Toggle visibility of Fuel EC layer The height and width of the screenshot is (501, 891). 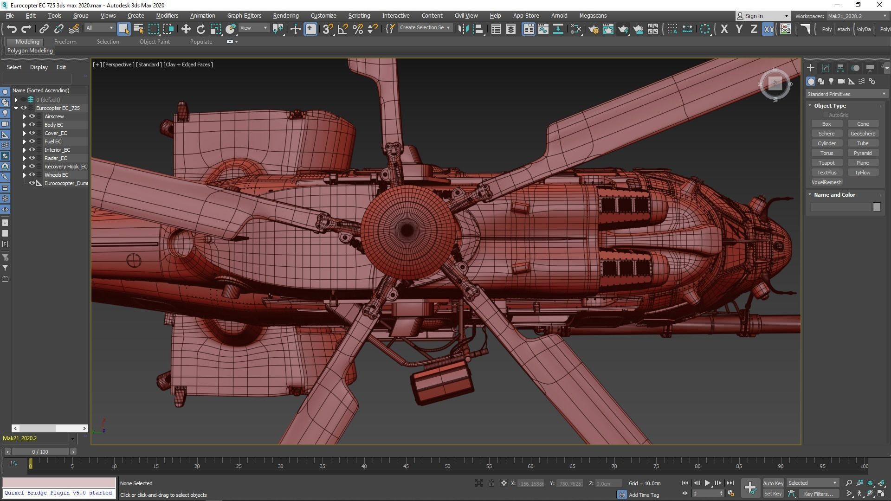point(32,141)
